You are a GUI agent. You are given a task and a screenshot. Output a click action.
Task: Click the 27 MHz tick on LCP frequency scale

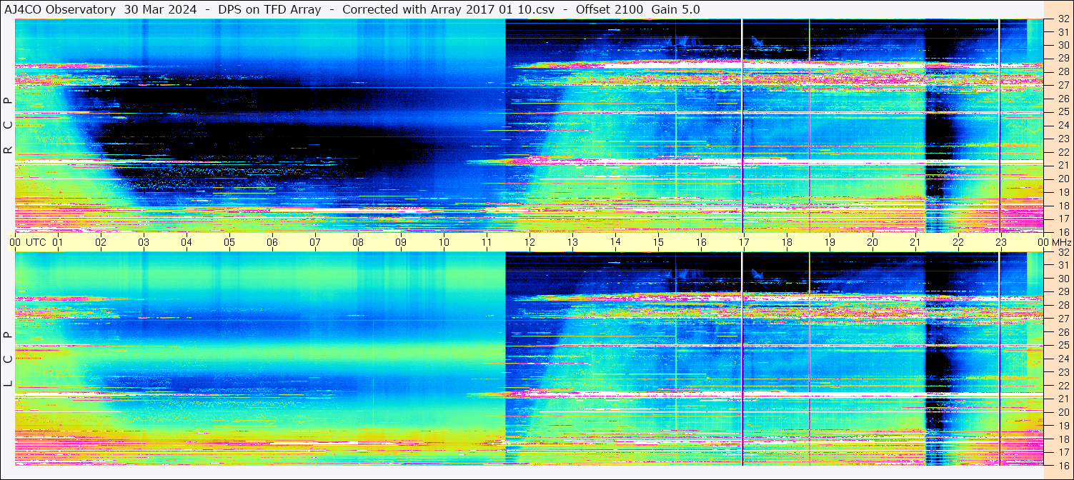(x=1063, y=319)
